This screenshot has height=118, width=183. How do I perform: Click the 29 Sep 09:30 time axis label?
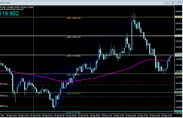pos(95,116)
